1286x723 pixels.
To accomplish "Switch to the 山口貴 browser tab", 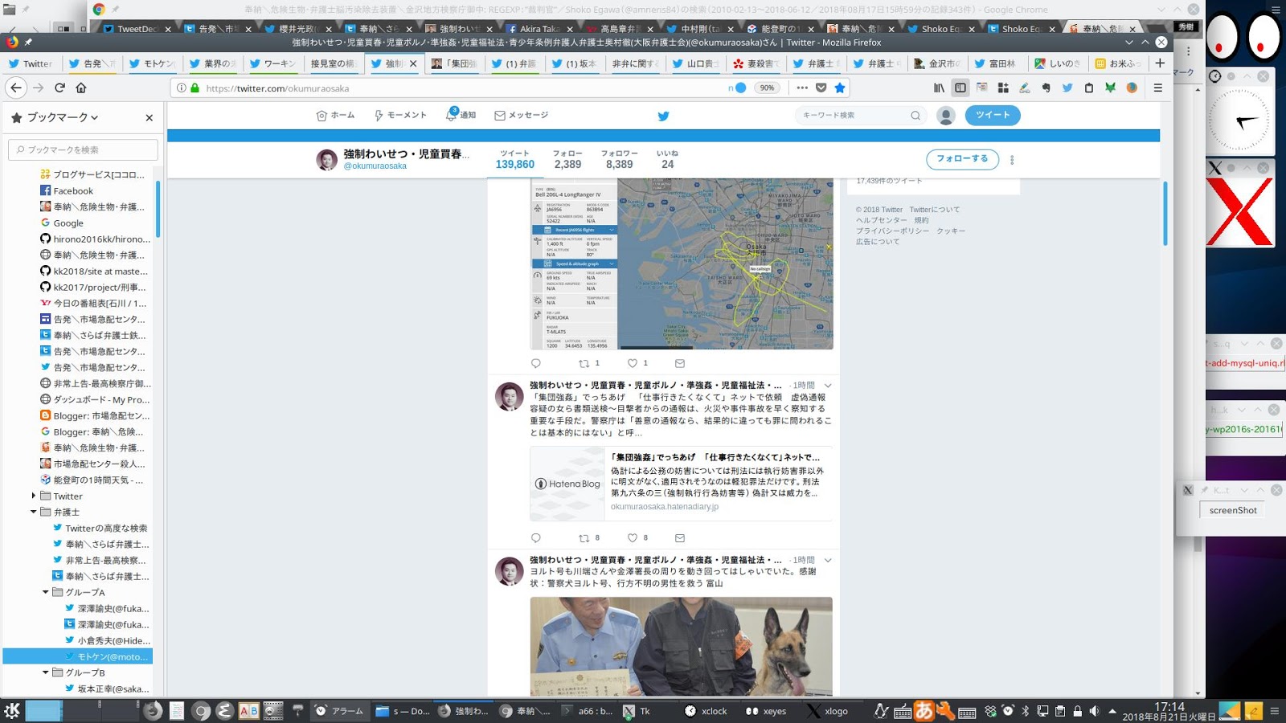I will point(696,63).
